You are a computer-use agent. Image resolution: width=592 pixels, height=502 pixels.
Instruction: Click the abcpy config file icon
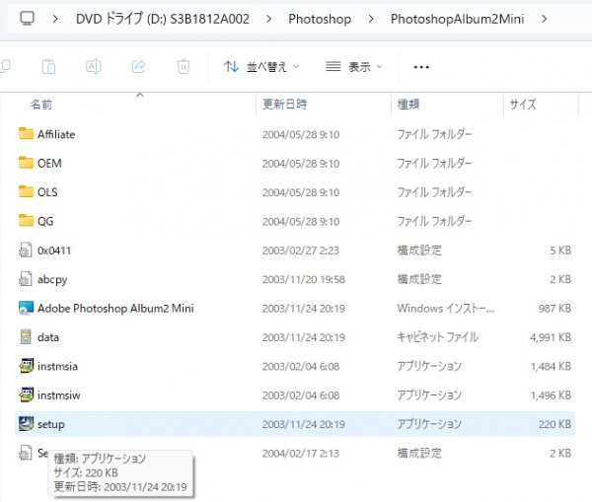pyautogui.click(x=26, y=279)
